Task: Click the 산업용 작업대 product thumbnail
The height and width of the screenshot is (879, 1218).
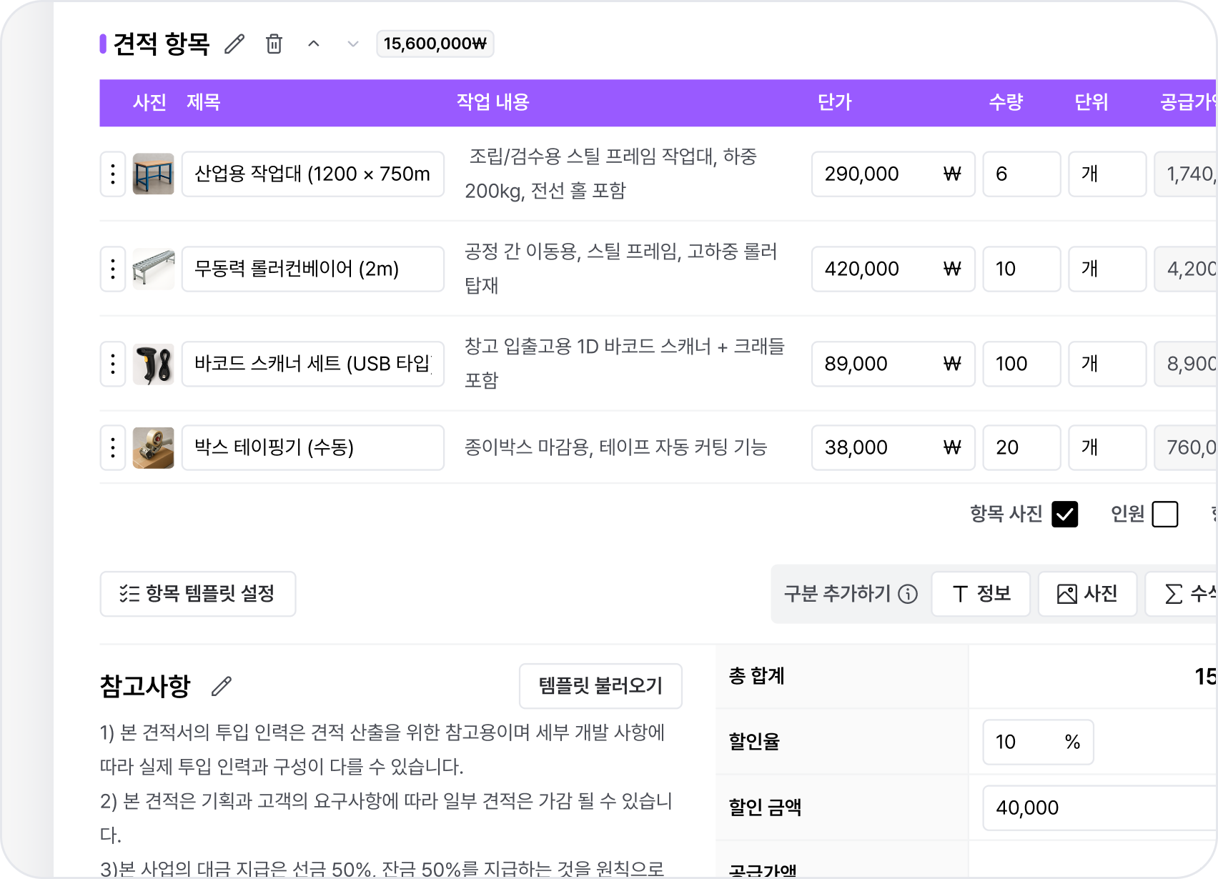Action: [x=154, y=174]
